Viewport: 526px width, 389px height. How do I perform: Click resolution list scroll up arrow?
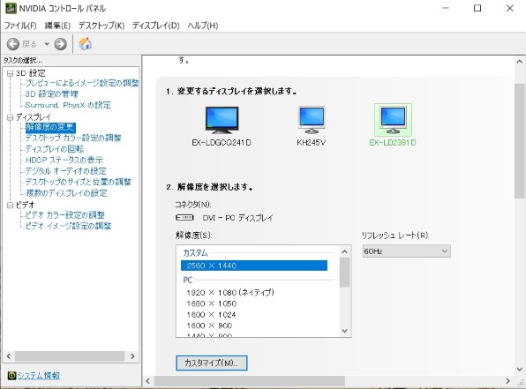click(x=344, y=251)
